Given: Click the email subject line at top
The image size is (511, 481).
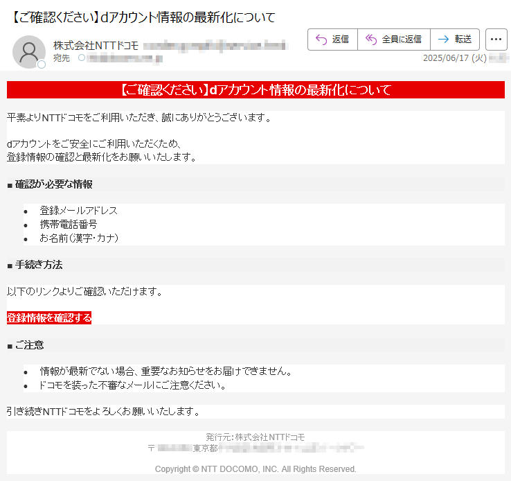Looking at the screenshot, I should coord(143,17).
